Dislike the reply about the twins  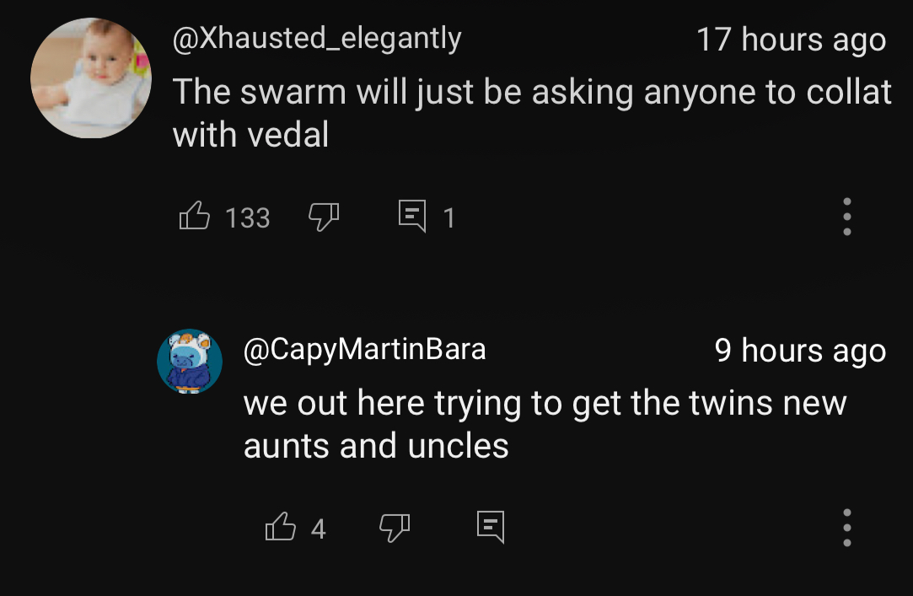394,528
